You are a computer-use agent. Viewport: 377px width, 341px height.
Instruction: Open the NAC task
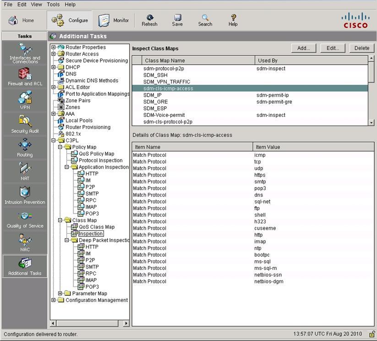click(x=25, y=242)
